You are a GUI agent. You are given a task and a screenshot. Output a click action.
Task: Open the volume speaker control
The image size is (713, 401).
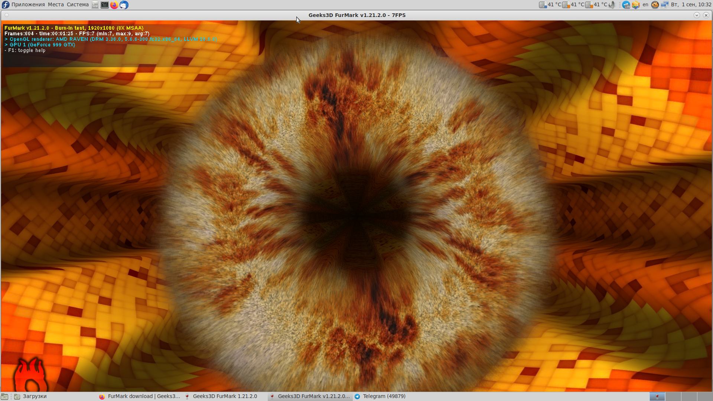[612, 5]
